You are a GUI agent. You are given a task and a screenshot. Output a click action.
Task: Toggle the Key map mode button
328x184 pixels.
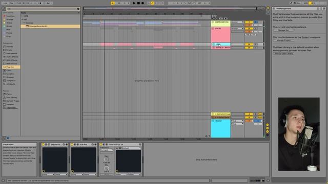299,3
